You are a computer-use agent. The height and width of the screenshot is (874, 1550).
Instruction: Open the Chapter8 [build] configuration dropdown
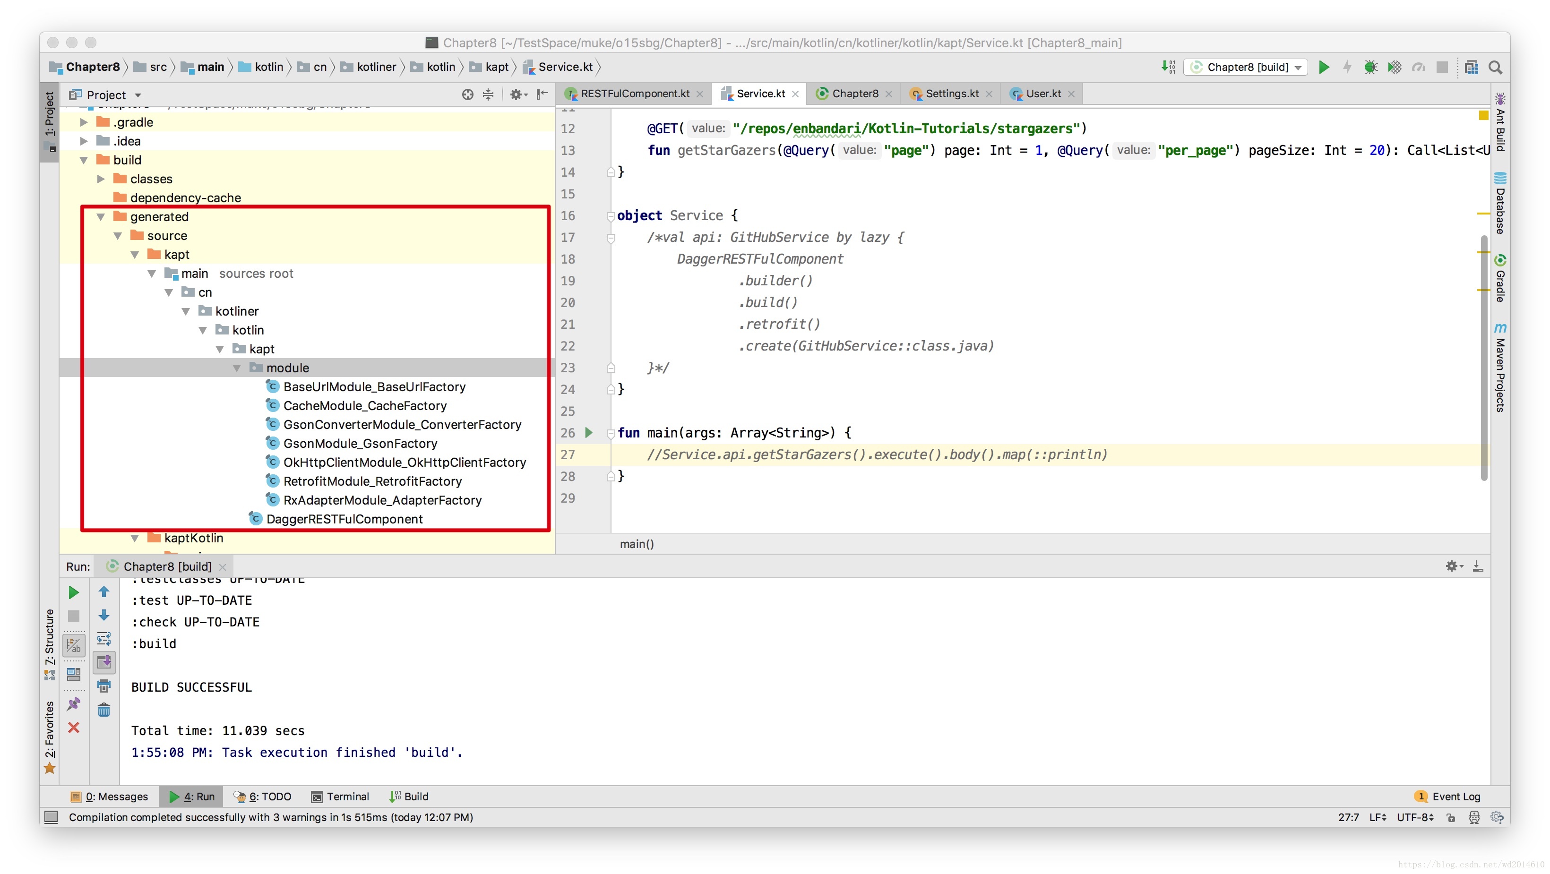(1245, 68)
